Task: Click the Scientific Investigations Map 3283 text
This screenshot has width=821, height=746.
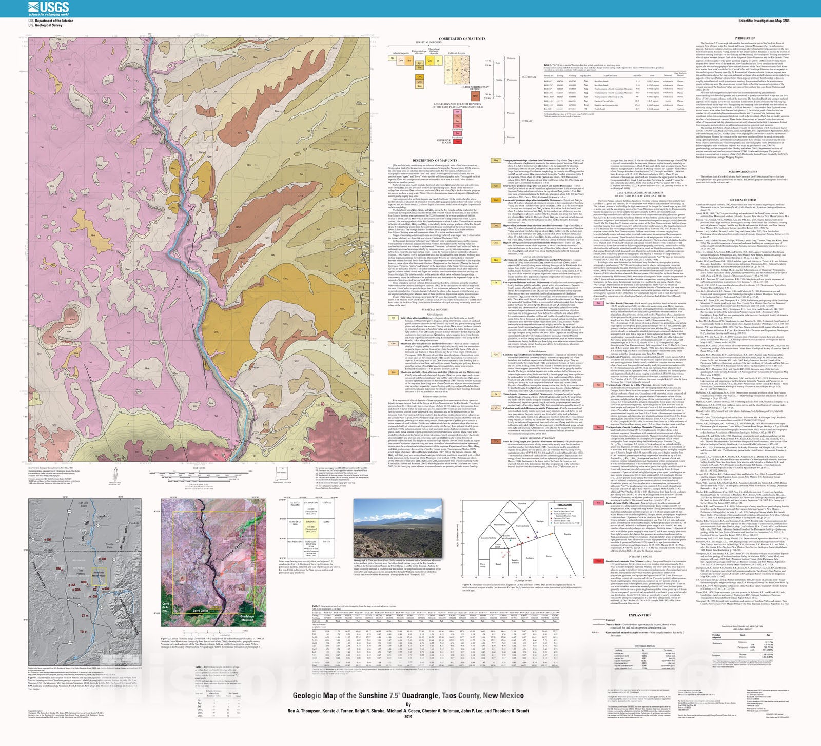Action: coord(764,21)
